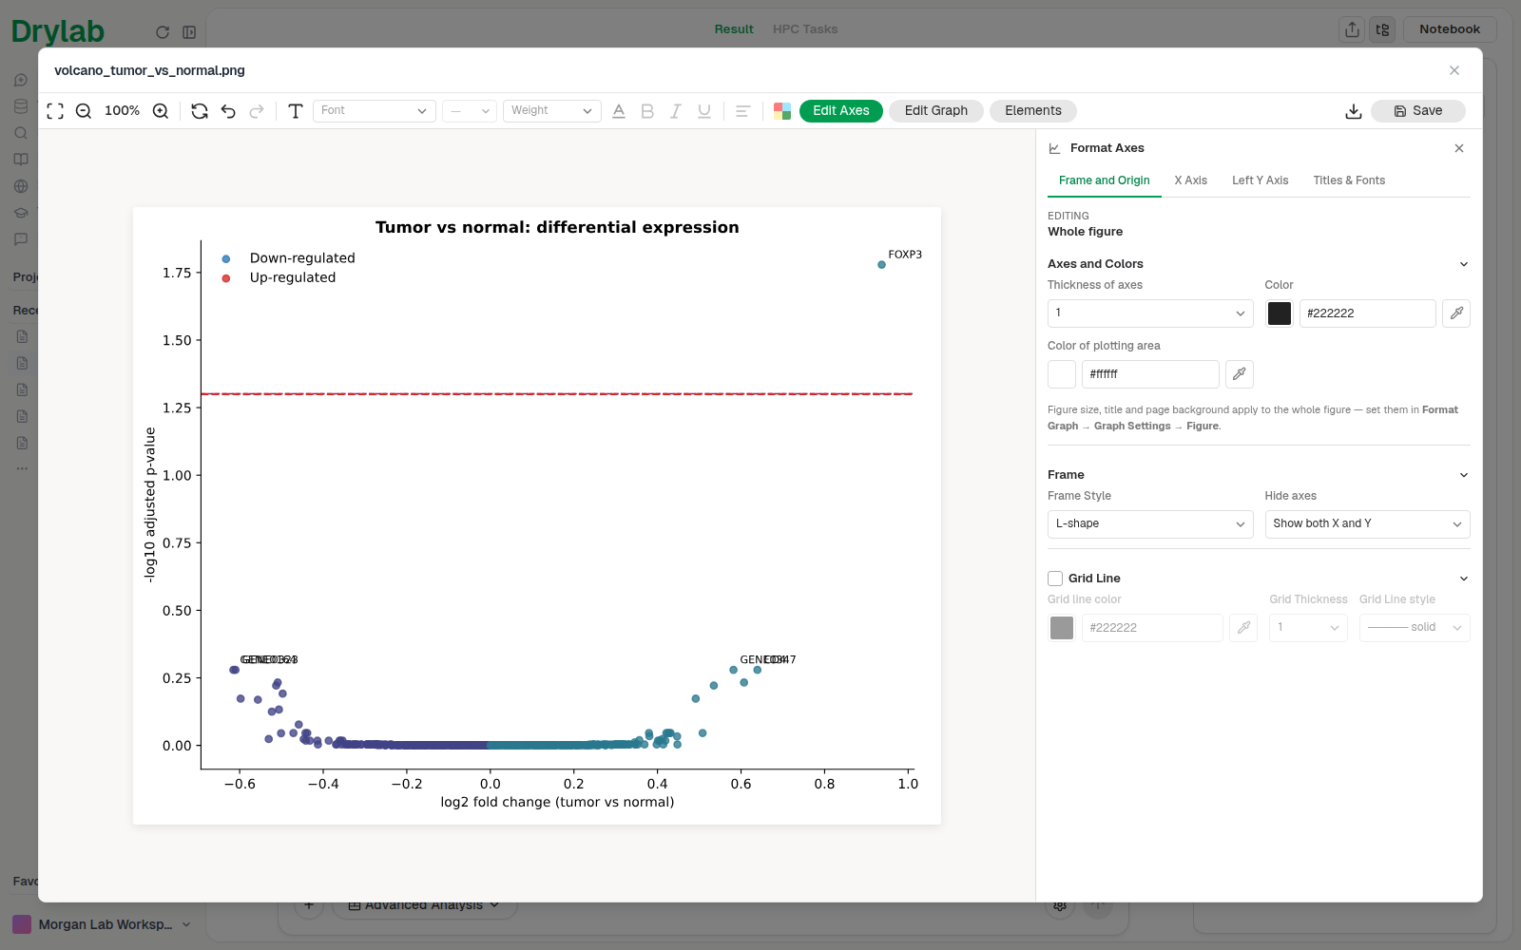The height and width of the screenshot is (950, 1521).
Task: Close the Format Axes panel
Action: click(1459, 148)
